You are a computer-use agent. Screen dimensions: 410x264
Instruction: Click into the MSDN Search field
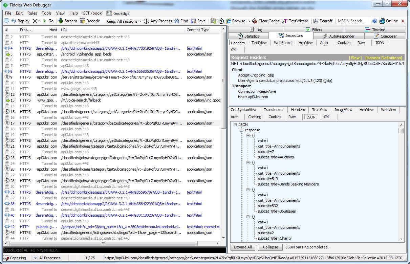coord(353,21)
